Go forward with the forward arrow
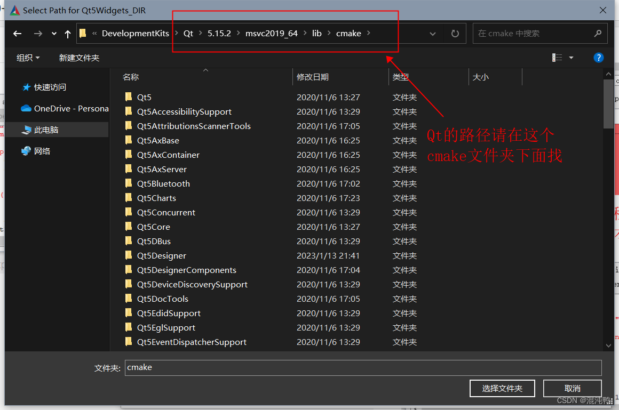Viewport: 619px width, 410px height. [38, 34]
